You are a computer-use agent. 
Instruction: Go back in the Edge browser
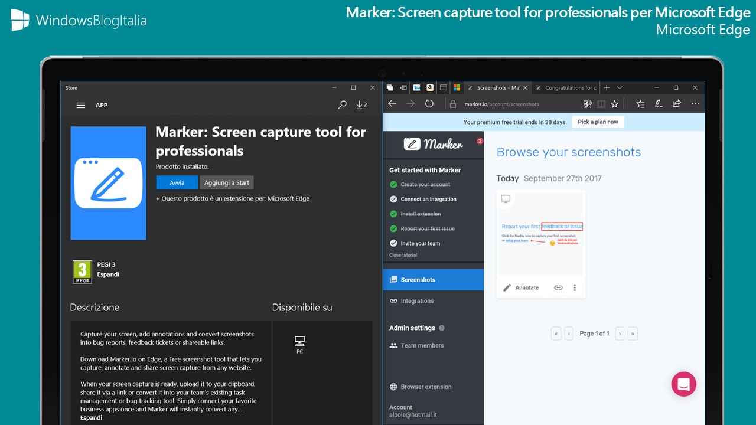[x=392, y=104]
